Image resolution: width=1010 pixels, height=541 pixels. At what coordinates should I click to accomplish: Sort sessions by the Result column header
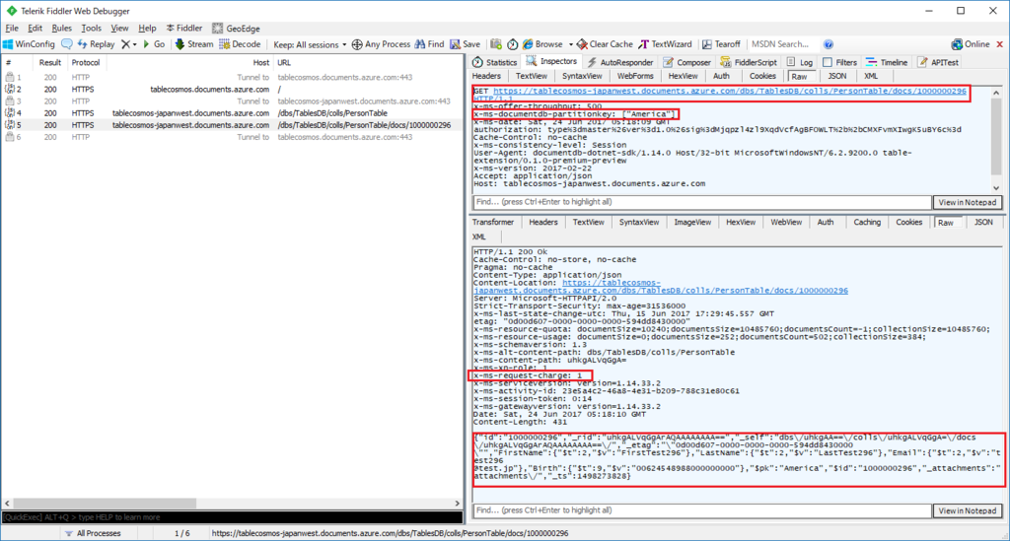[x=49, y=62]
